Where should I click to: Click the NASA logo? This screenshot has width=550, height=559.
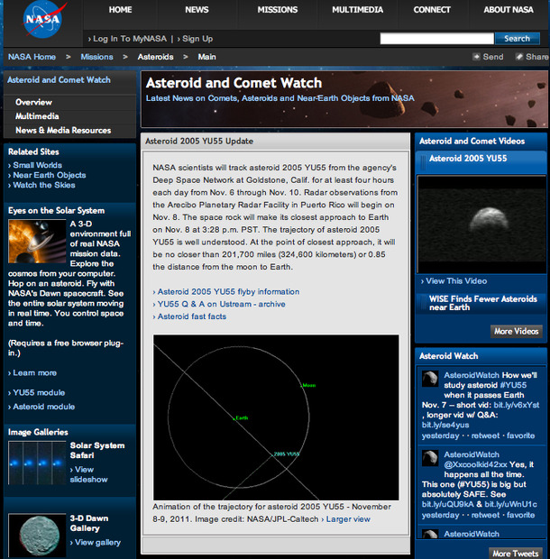tap(42, 20)
